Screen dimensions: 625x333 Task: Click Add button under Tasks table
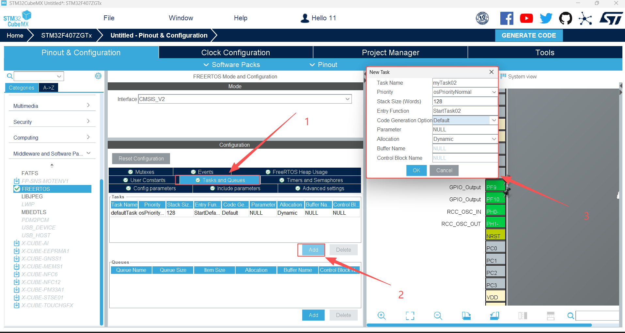click(313, 250)
